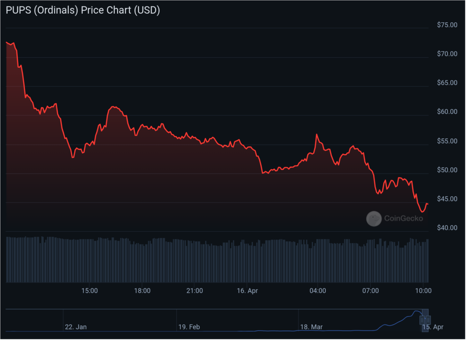Image resolution: width=466 pixels, height=340 pixels.
Task: Select the 15:00 time label
Action: pos(90,290)
